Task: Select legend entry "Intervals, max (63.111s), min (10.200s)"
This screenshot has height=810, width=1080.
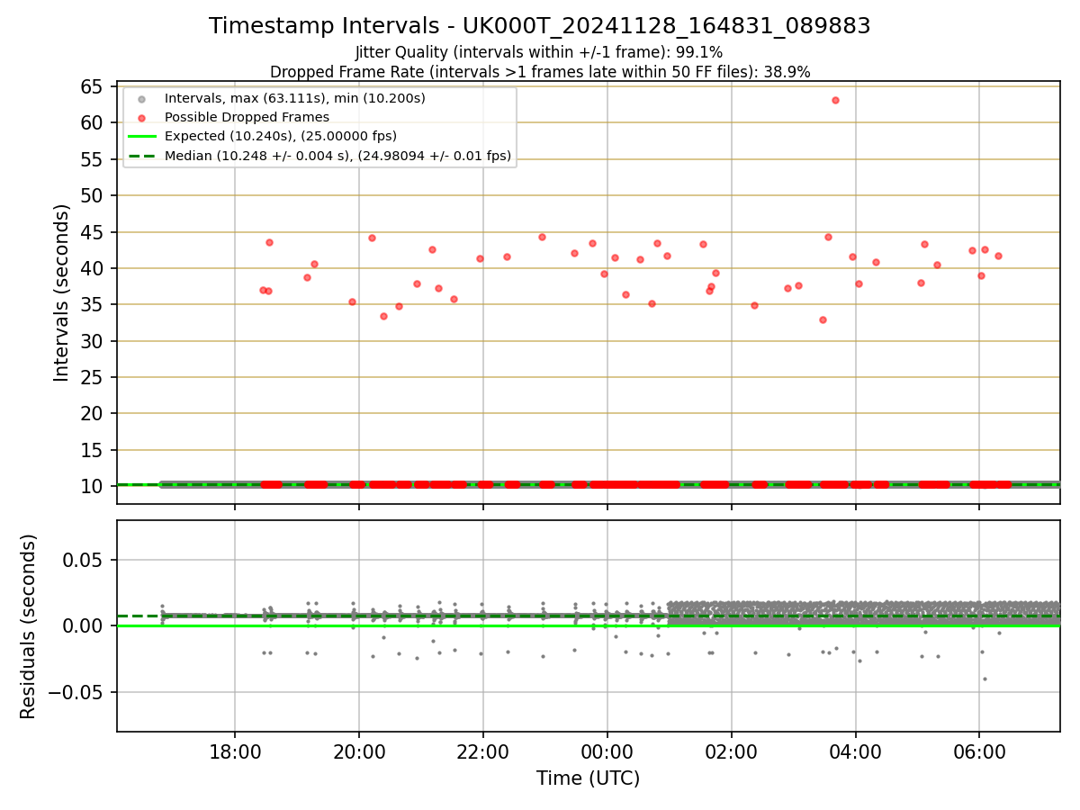Action: (295, 98)
